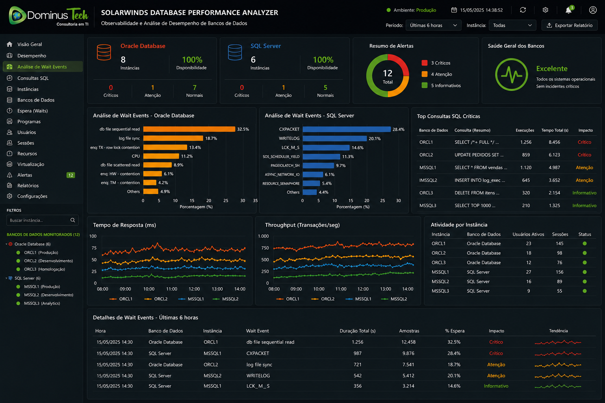The image size is (605, 403).
Task: Click the Consultas SQL sidebar icon
Action: 9,78
